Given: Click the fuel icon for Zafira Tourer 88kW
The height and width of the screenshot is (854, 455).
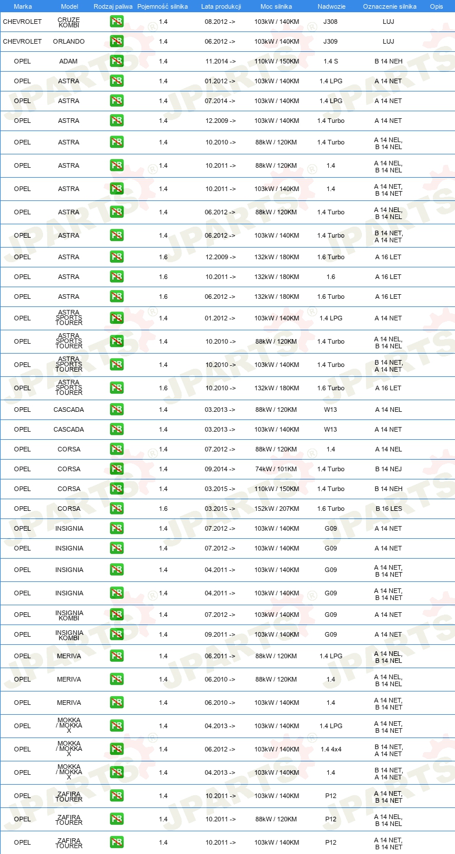Looking at the screenshot, I should coord(116,819).
